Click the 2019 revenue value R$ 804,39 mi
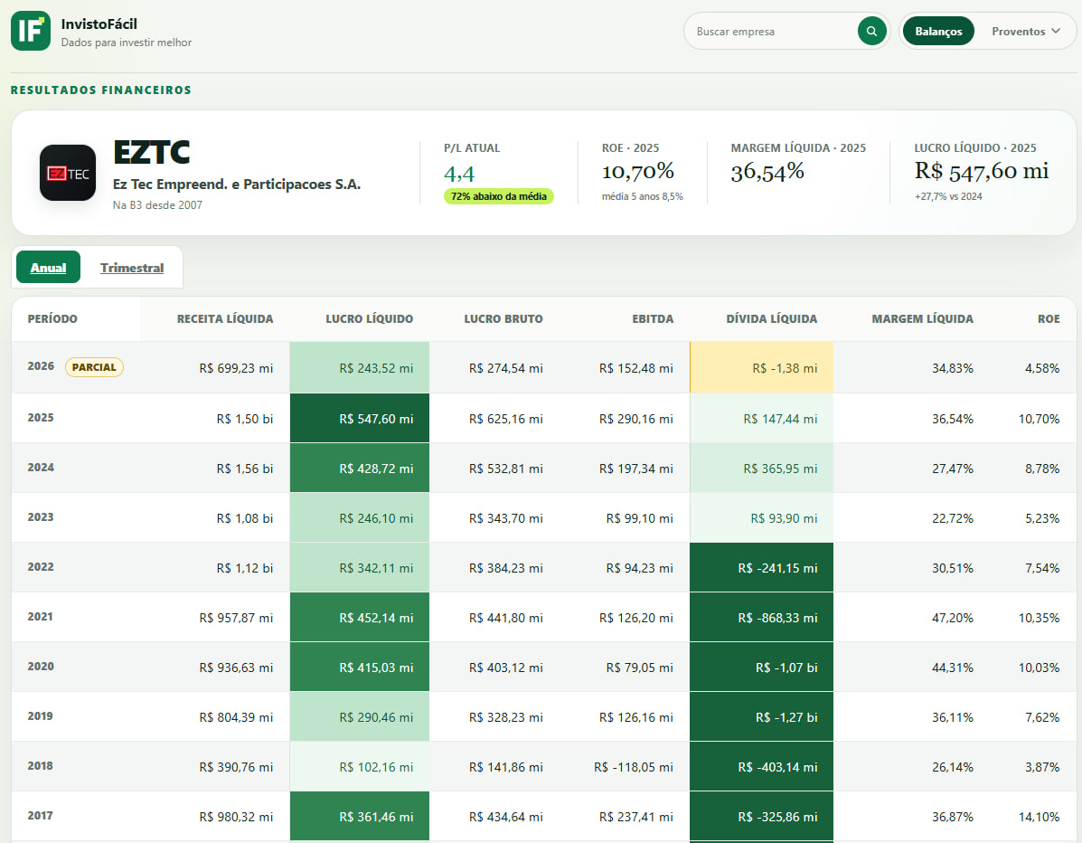The height and width of the screenshot is (843, 1082). tap(236, 717)
